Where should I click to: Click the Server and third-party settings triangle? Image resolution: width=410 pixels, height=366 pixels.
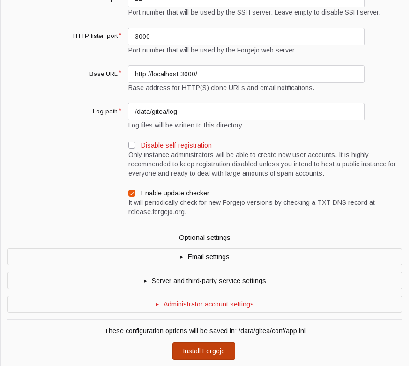point(145,281)
